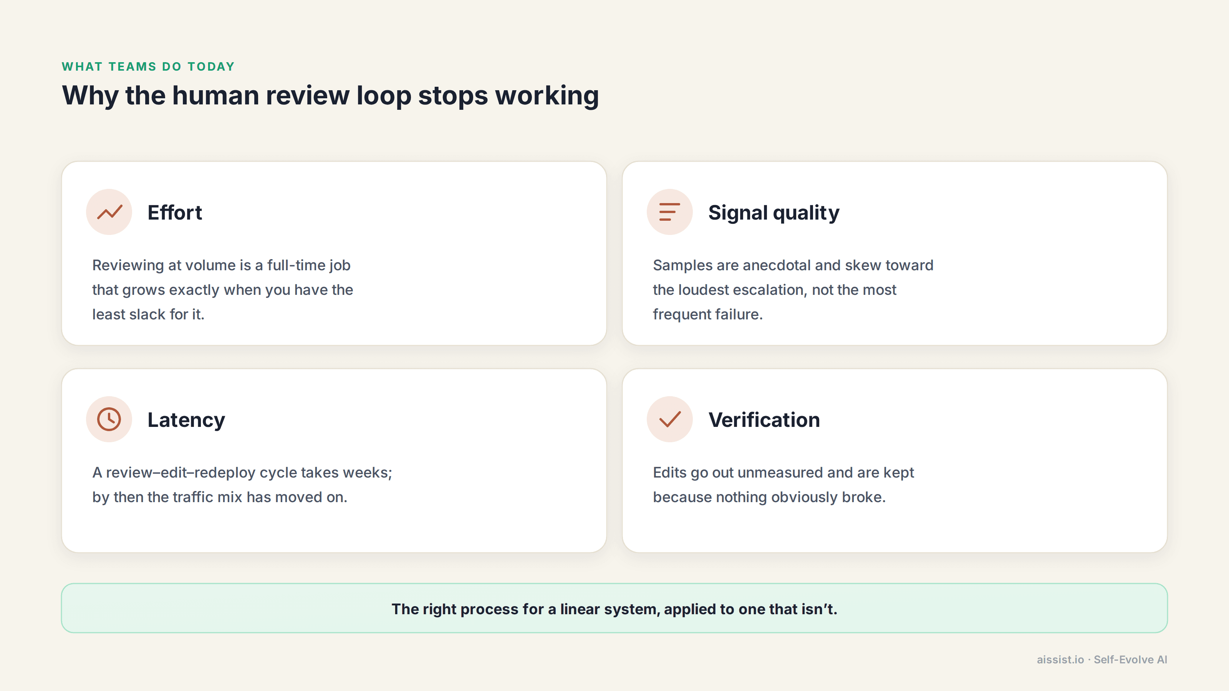The height and width of the screenshot is (691, 1229).
Task: Select the Signal quality card heading
Action: [774, 213]
